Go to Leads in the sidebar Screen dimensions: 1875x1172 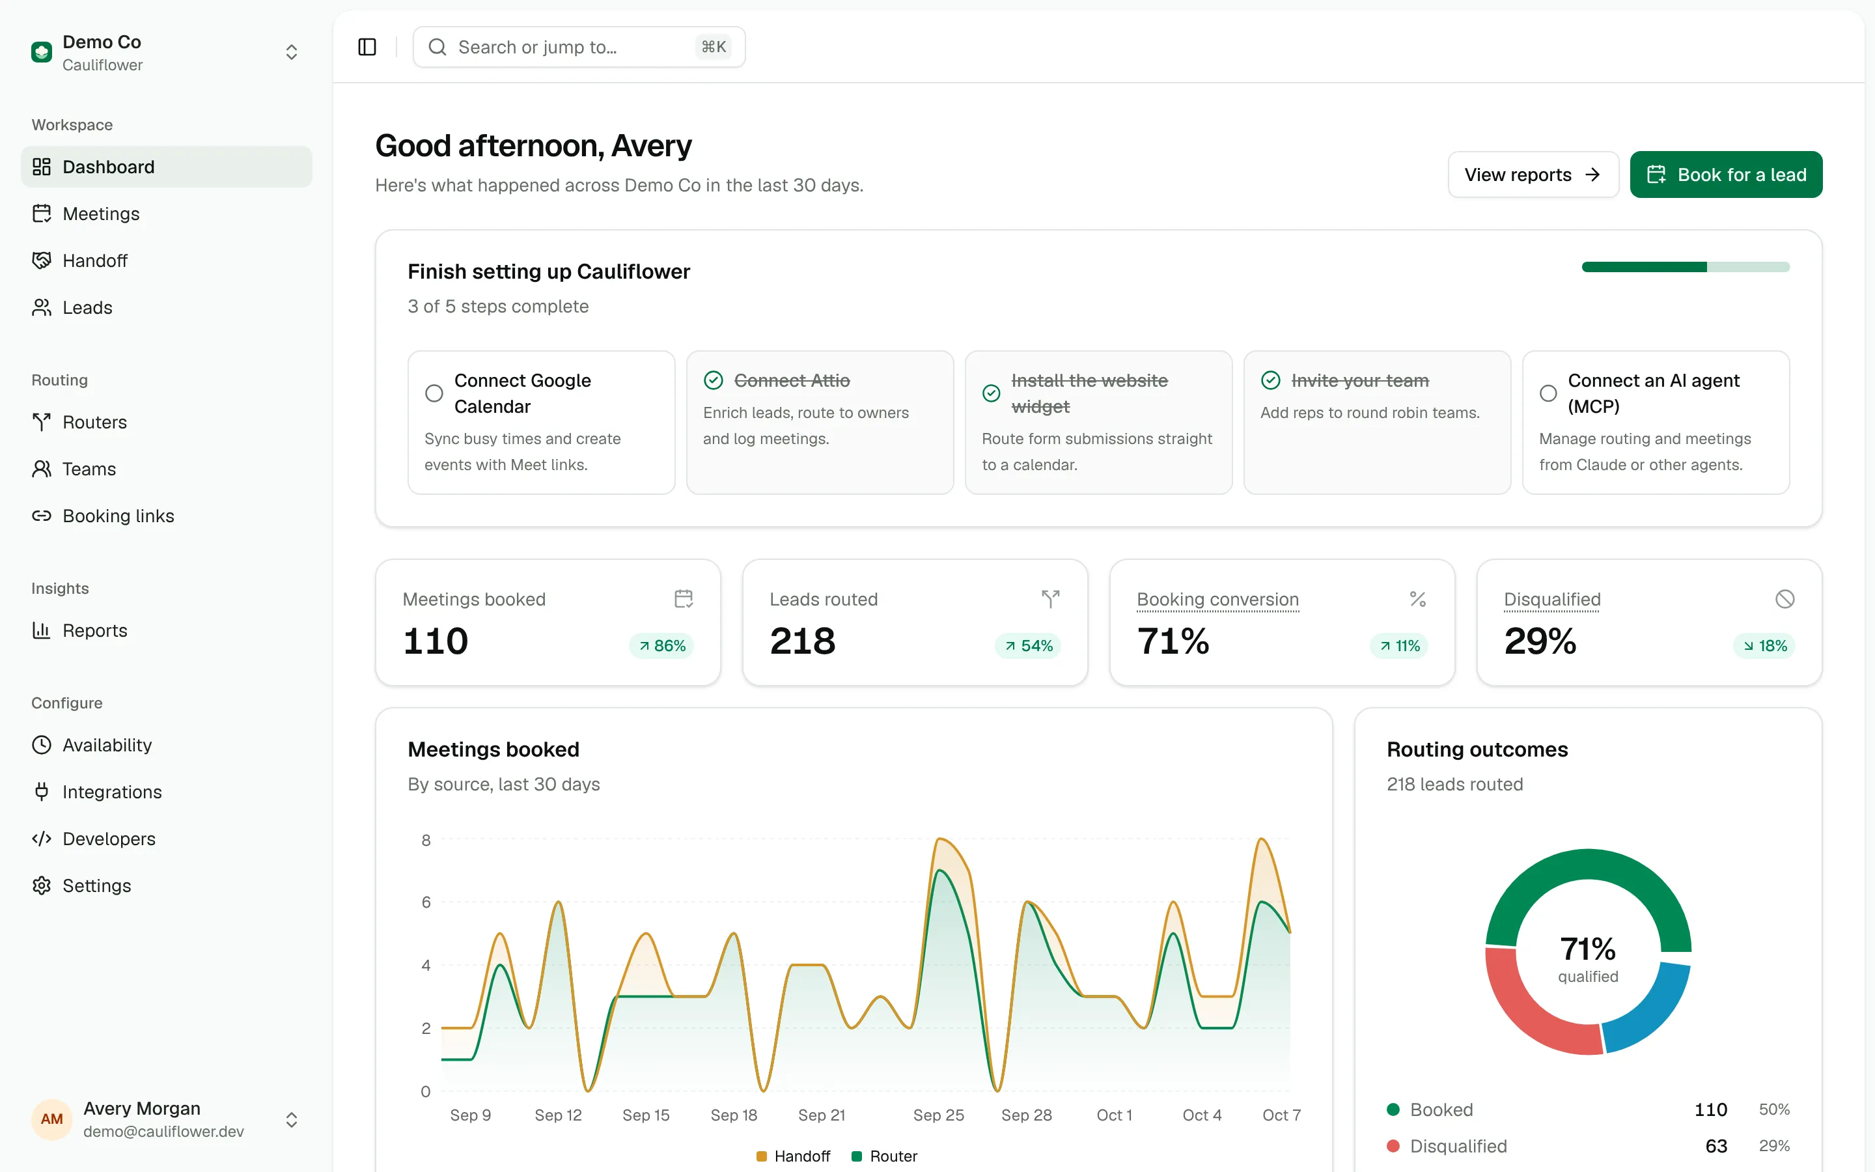coord(167,307)
